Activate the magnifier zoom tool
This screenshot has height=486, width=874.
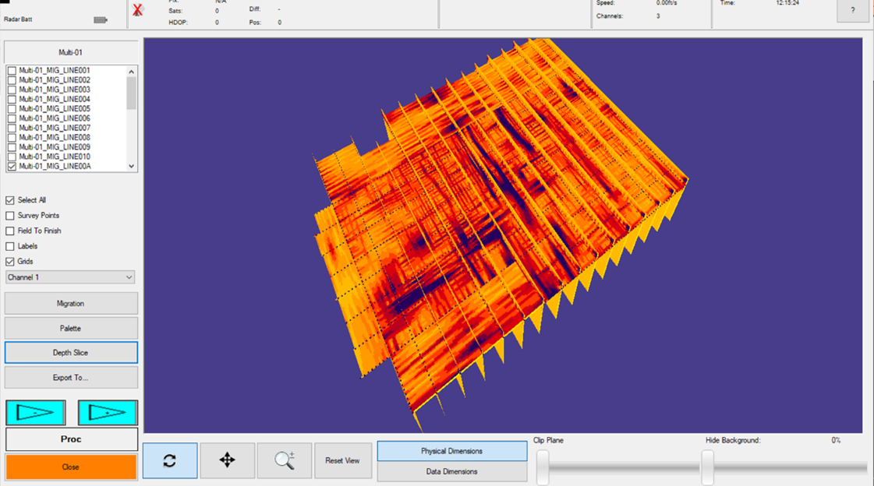point(285,460)
